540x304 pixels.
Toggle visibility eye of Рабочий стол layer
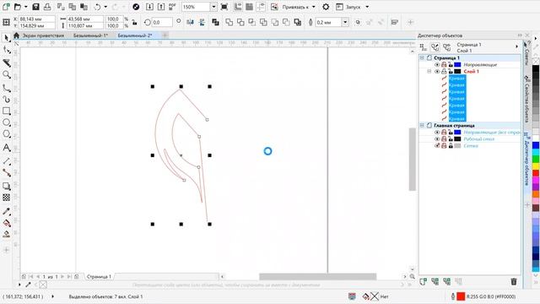pyautogui.click(x=437, y=138)
